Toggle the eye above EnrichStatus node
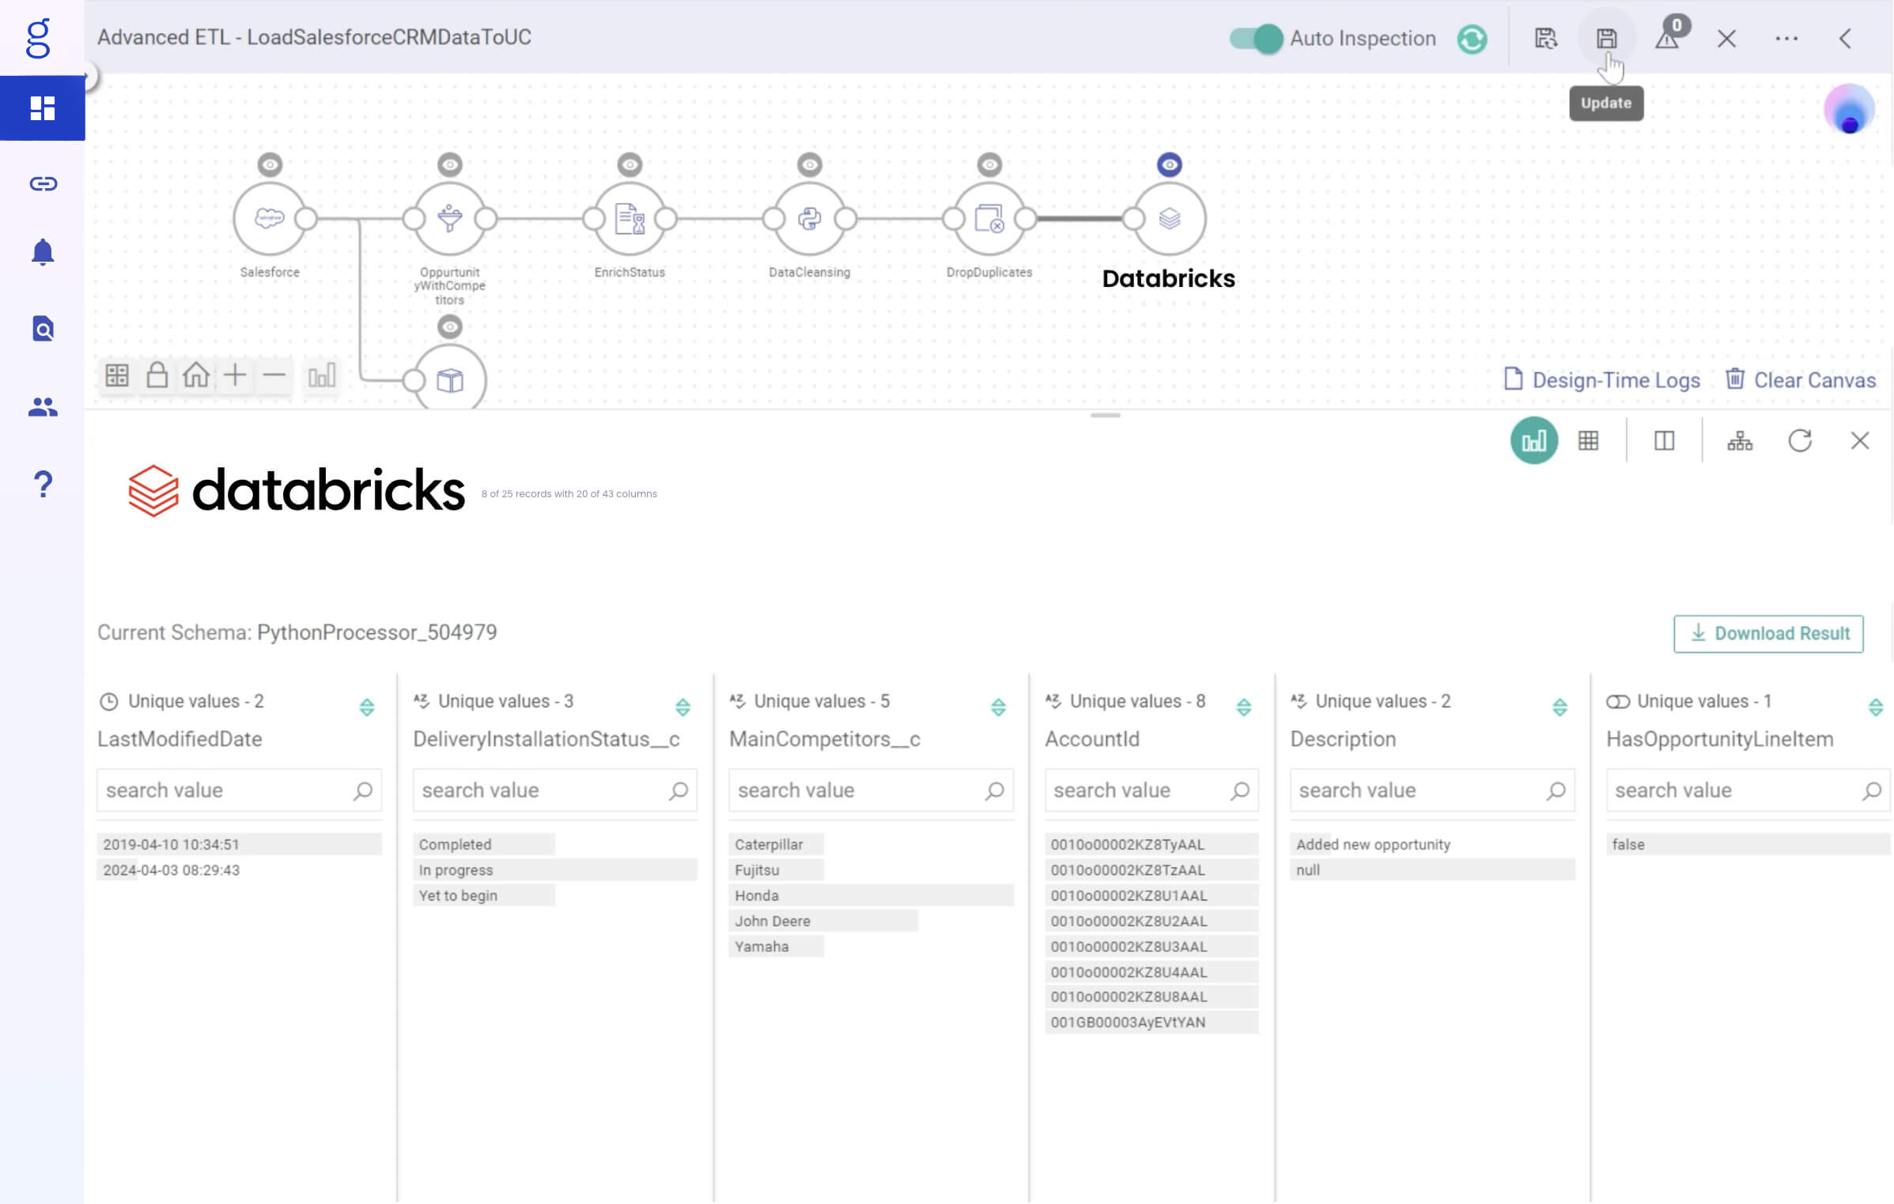 [629, 164]
